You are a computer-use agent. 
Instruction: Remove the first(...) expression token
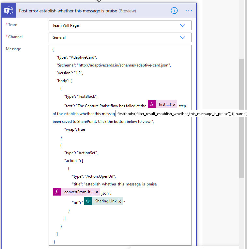(x=174, y=105)
